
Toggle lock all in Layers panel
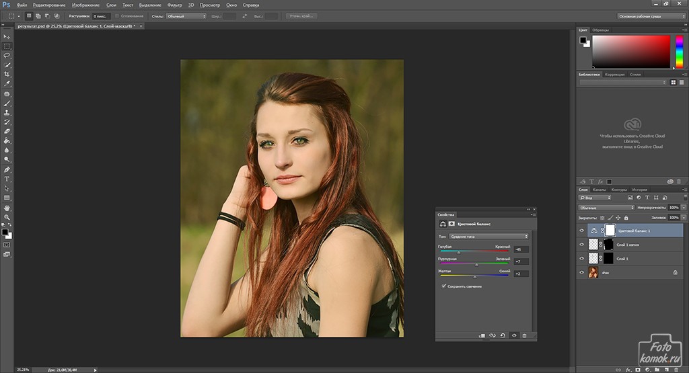click(626, 218)
